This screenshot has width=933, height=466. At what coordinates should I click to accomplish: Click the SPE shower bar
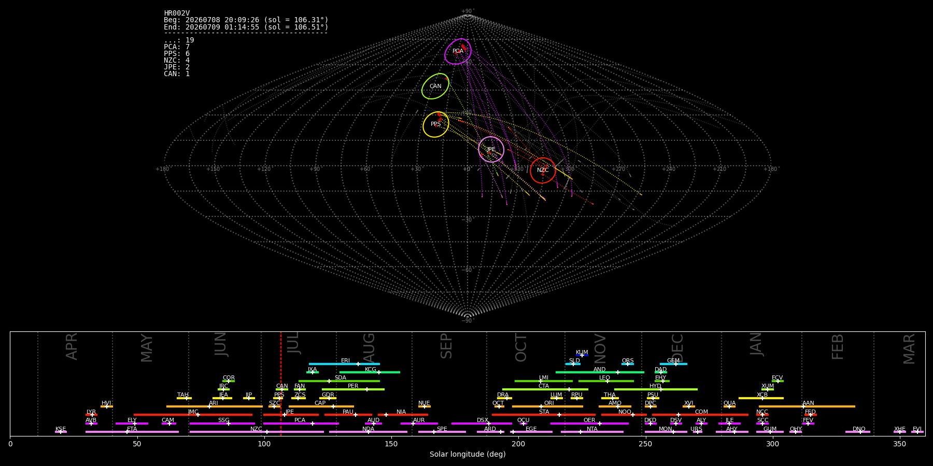coord(442,432)
